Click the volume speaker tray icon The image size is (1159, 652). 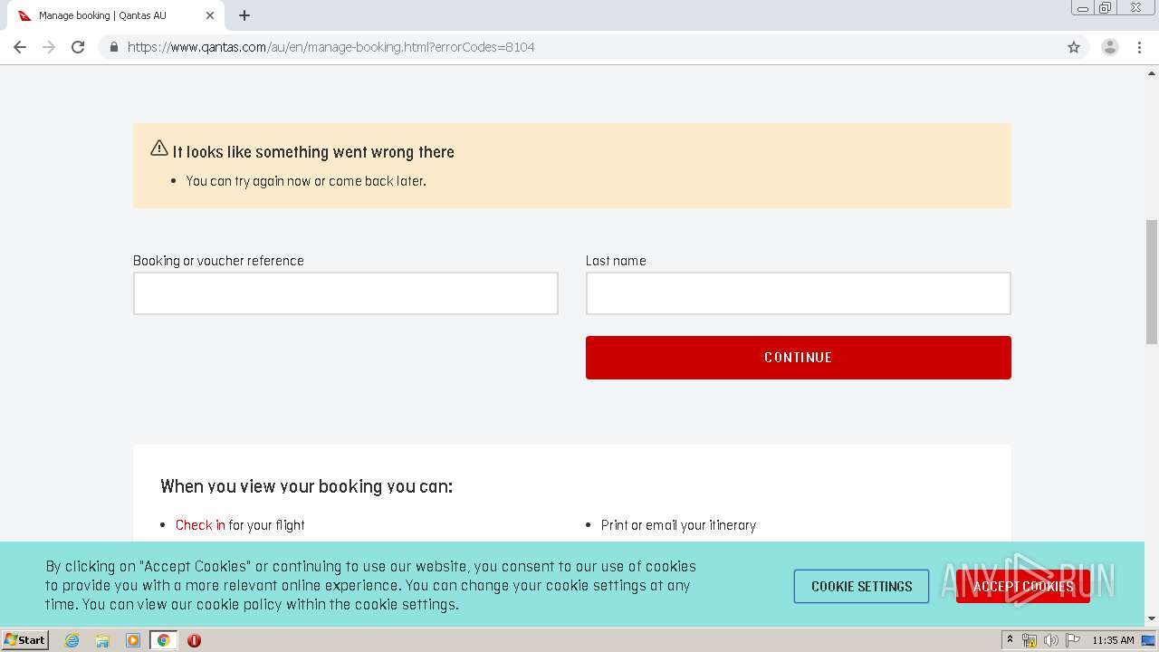click(x=1050, y=640)
